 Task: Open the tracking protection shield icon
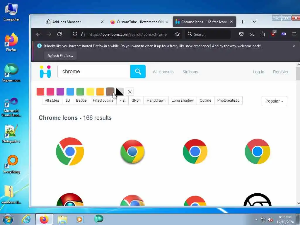(75, 34)
